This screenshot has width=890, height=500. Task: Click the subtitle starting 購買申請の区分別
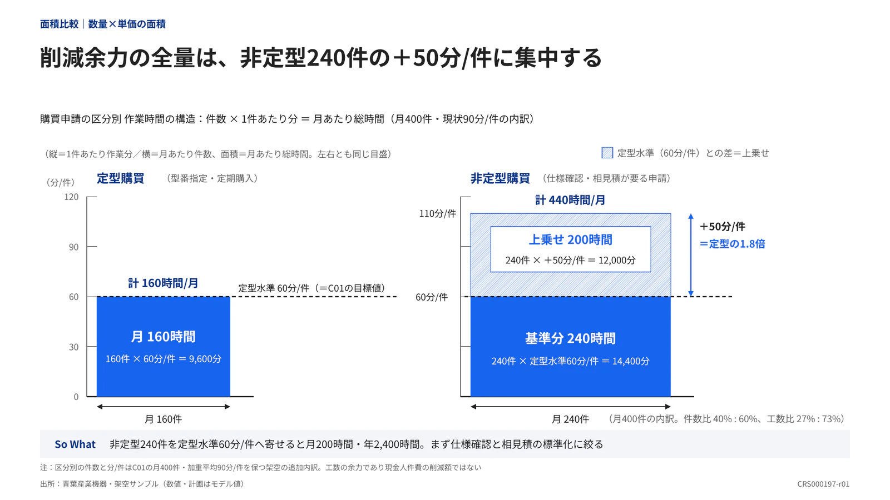(x=289, y=119)
